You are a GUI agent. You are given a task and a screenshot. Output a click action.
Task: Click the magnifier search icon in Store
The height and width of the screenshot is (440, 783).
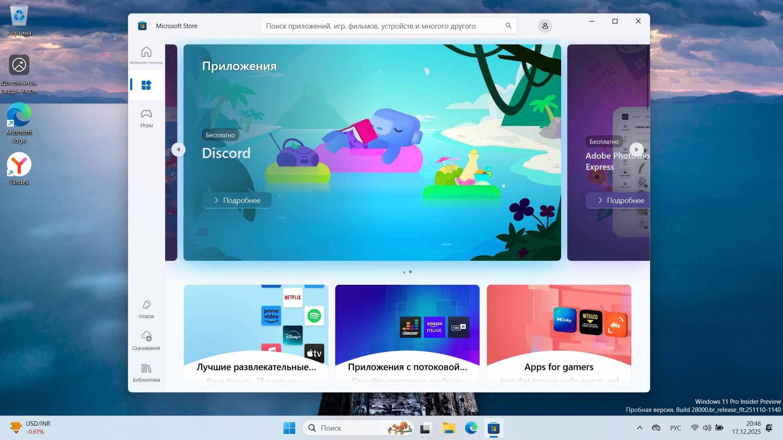[508, 26]
